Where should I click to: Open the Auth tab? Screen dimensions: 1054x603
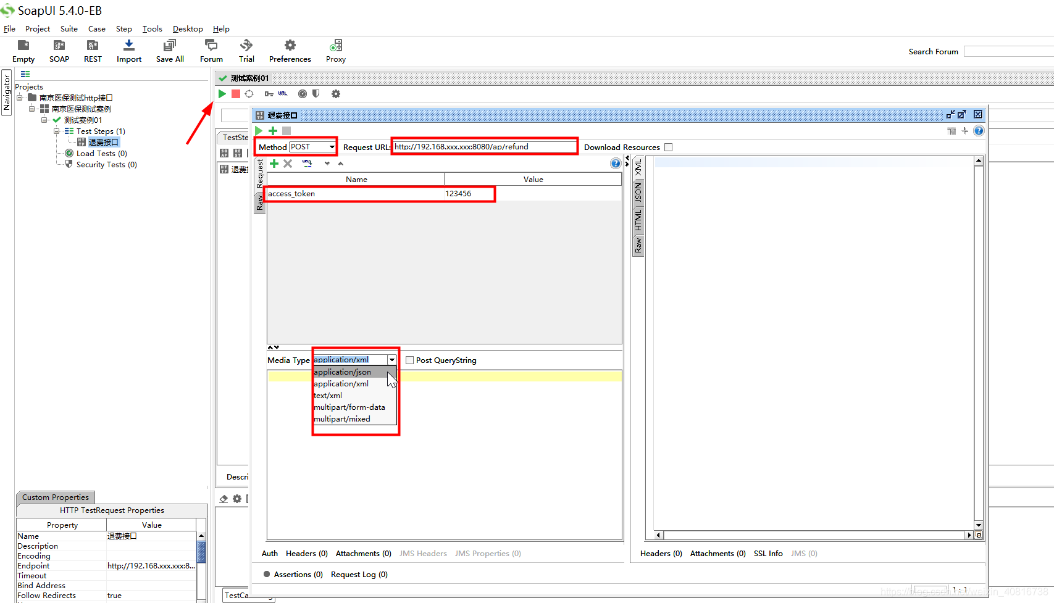(x=270, y=554)
